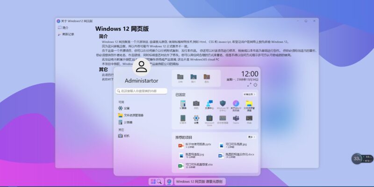The image size is (374, 187).
Task: Click the 已固定 pinned section header
Action: coord(180,95)
